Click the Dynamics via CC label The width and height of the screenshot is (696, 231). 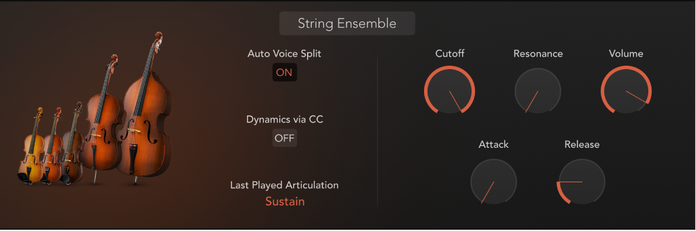(x=284, y=119)
